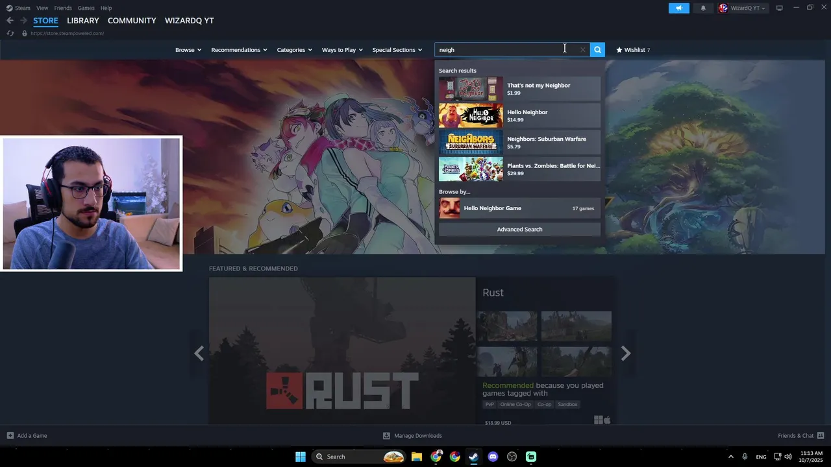Switch to Big Picture mode monitor icon
This screenshot has height=467, width=831.
click(780, 8)
